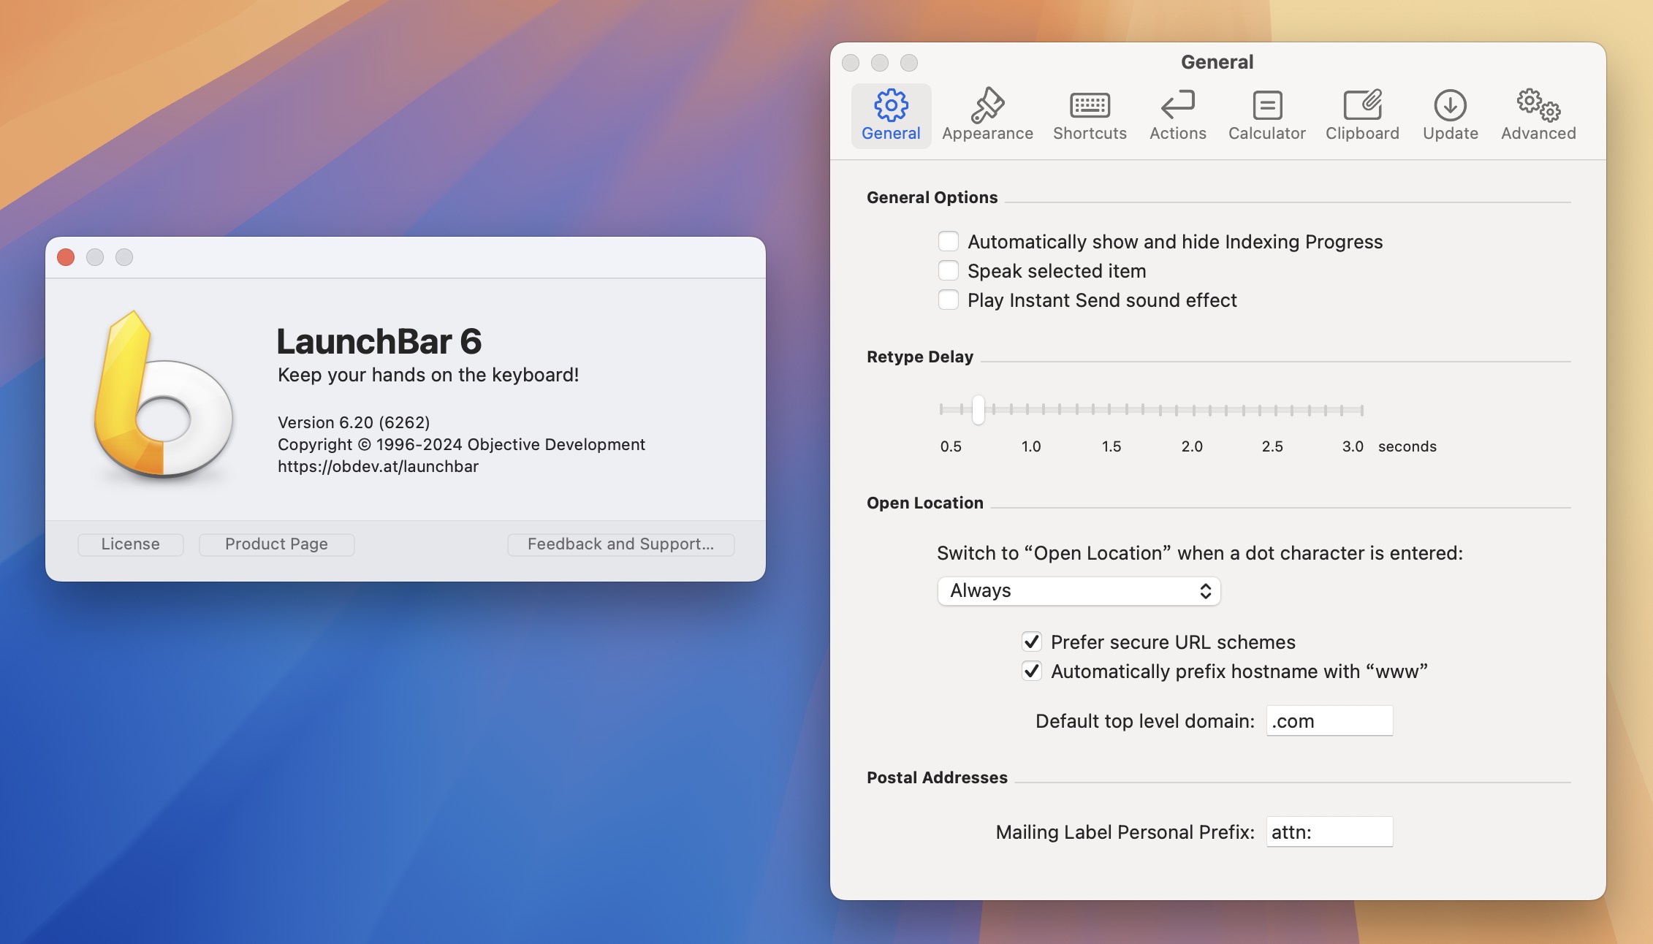1653x944 pixels.
Task: Click Feedback and Support button
Action: tap(621, 542)
